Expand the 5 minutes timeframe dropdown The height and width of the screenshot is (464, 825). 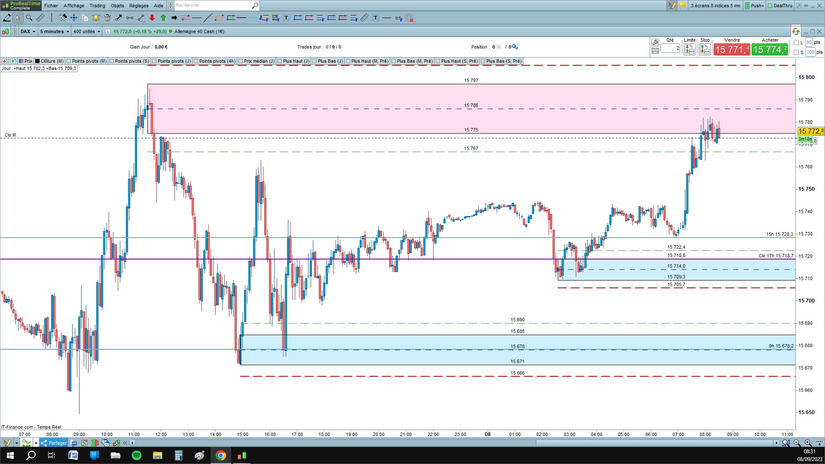[x=55, y=31]
